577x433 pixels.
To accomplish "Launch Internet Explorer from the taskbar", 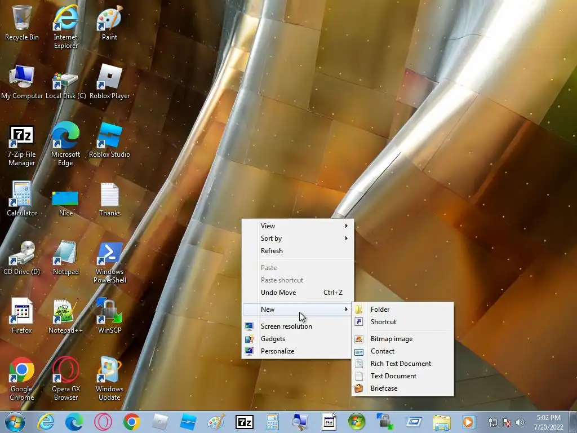I will coord(46,422).
